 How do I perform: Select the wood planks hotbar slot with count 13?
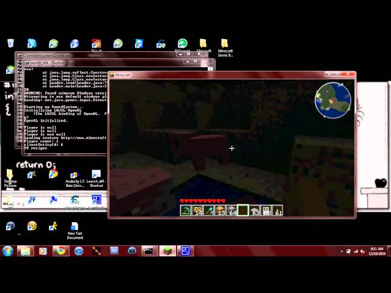point(220,210)
